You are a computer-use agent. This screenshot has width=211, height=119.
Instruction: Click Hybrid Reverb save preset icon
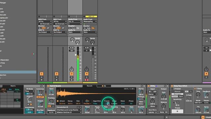pyautogui.click(x=144, y=86)
